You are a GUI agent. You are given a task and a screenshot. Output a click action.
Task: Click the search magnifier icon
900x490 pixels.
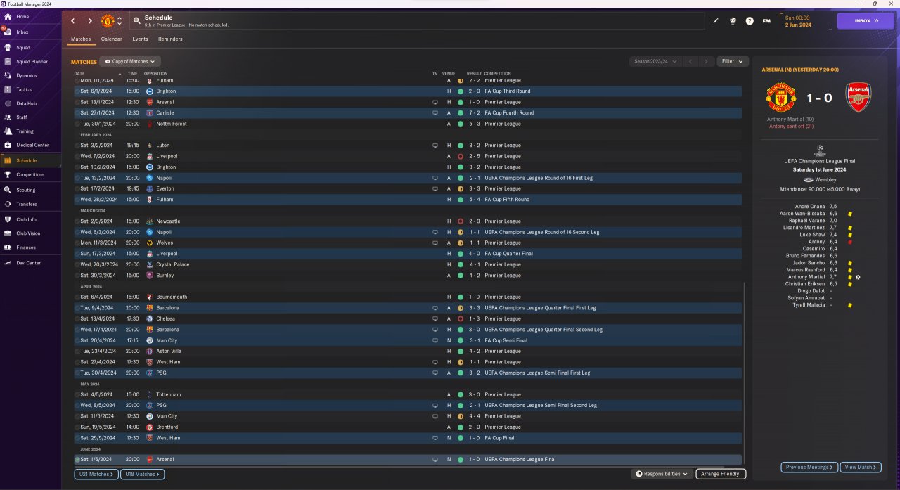tap(136, 21)
